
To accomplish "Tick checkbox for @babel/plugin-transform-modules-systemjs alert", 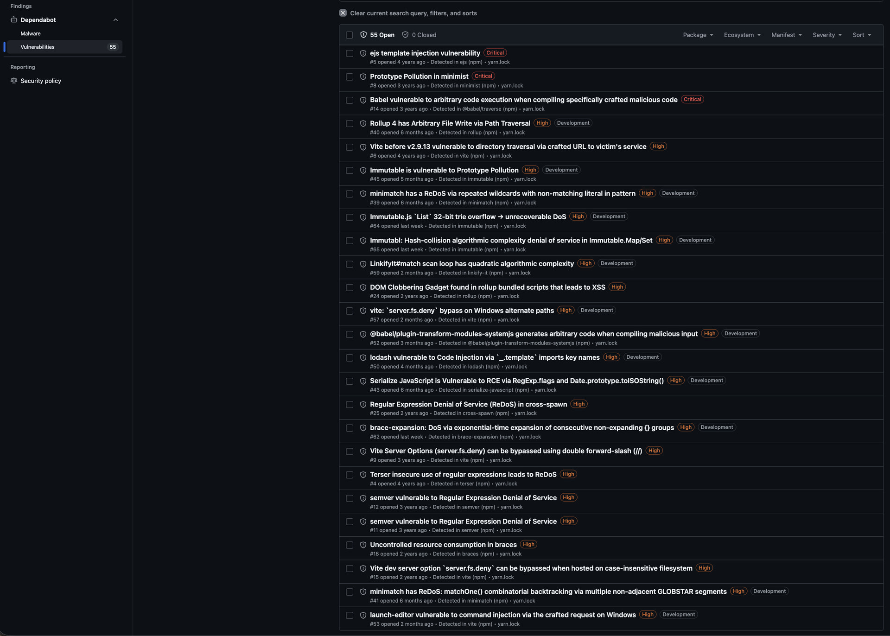I will pyautogui.click(x=350, y=334).
